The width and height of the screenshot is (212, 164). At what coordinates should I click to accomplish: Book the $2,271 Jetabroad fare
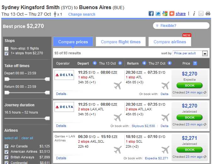coord(189,150)
